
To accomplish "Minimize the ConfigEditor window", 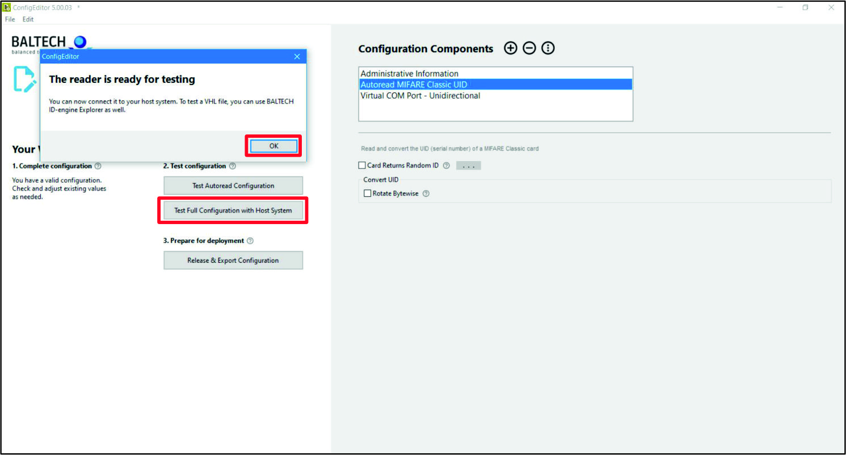I will click(780, 7).
